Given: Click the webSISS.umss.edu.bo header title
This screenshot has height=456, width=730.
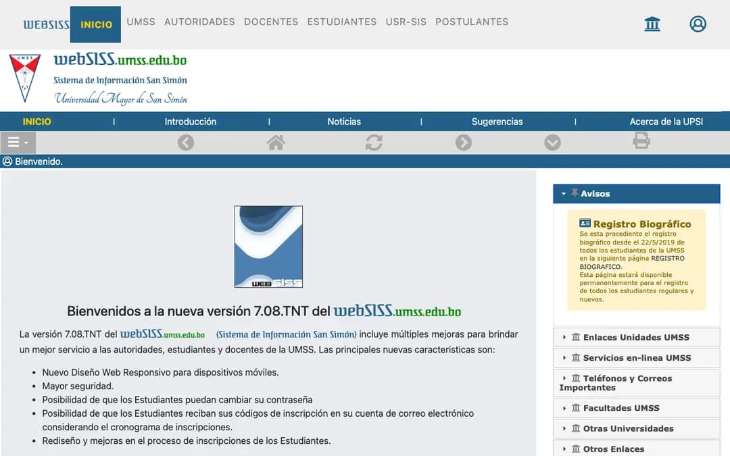Looking at the screenshot, I should click(120, 59).
